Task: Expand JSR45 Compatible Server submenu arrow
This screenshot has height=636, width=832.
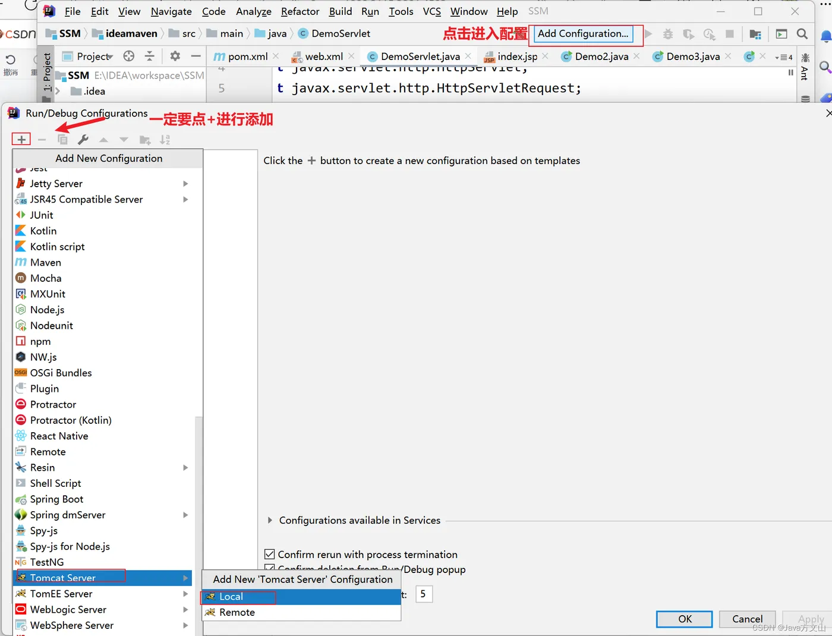Action: [x=185, y=200]
